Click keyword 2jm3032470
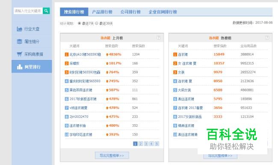The image size is (278, 165). pos(79,117)
